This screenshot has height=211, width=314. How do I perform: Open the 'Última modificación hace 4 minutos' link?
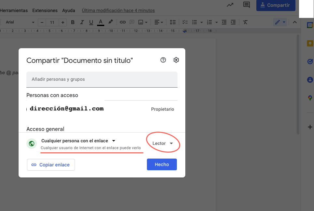coord(118,10)
